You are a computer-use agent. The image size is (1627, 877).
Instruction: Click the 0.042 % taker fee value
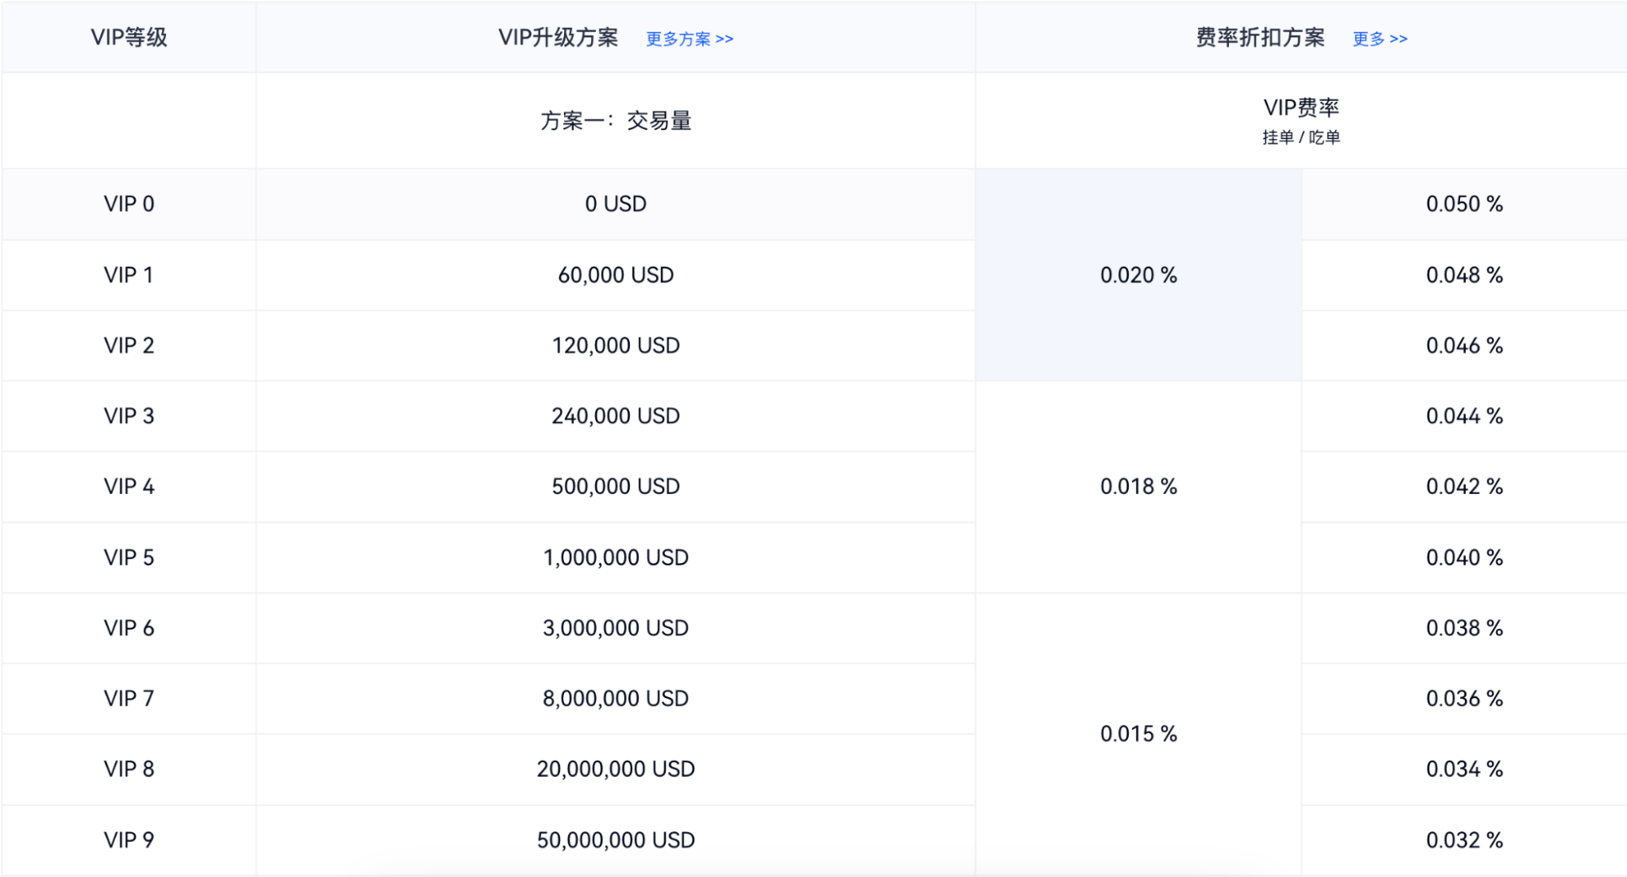coord(1464,486)
